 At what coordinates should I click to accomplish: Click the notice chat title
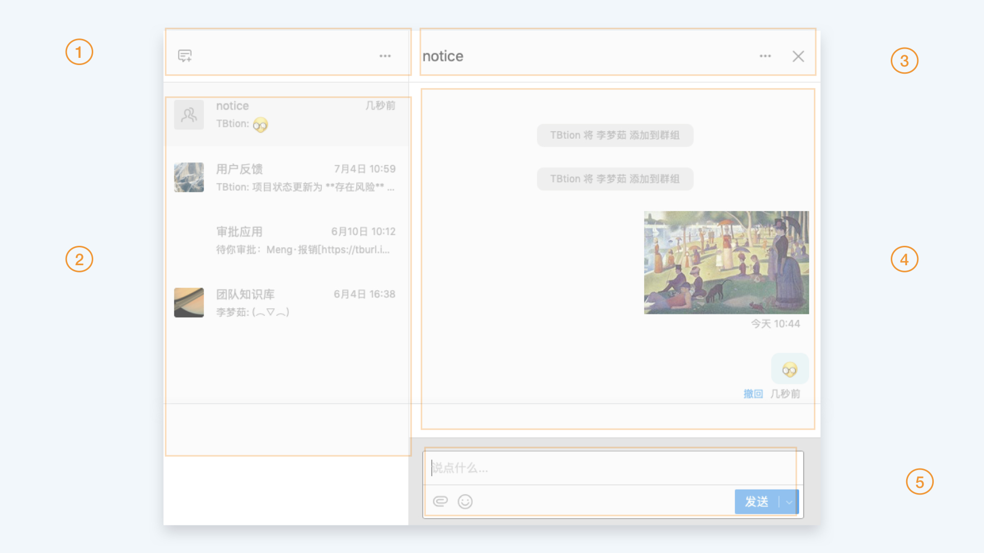[x=443, y=56]
